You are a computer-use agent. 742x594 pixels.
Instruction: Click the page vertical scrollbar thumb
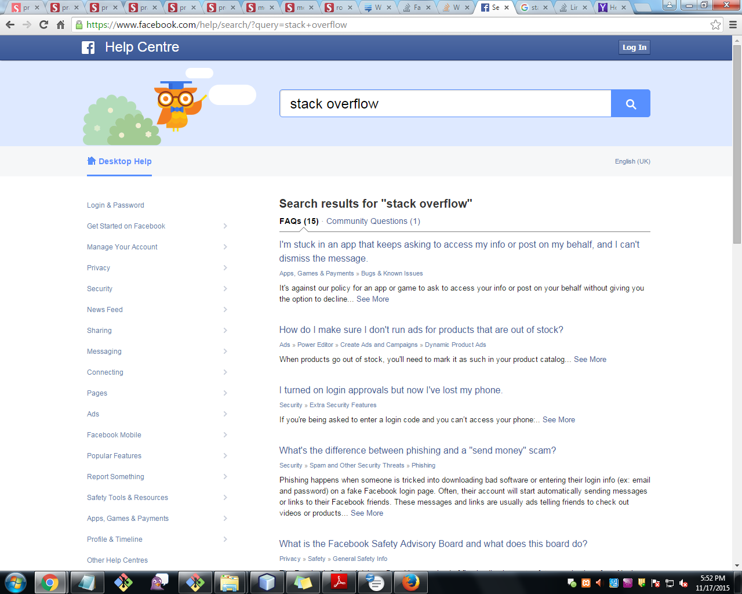coord(737,144)
